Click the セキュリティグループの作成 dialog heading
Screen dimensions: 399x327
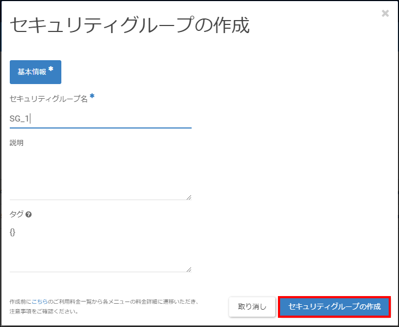[130, 25]
